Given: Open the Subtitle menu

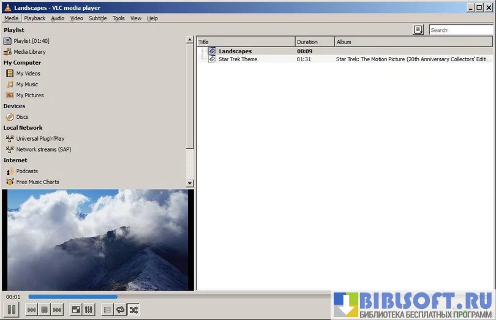Looking at the screenshot, I should click(97, 18).
